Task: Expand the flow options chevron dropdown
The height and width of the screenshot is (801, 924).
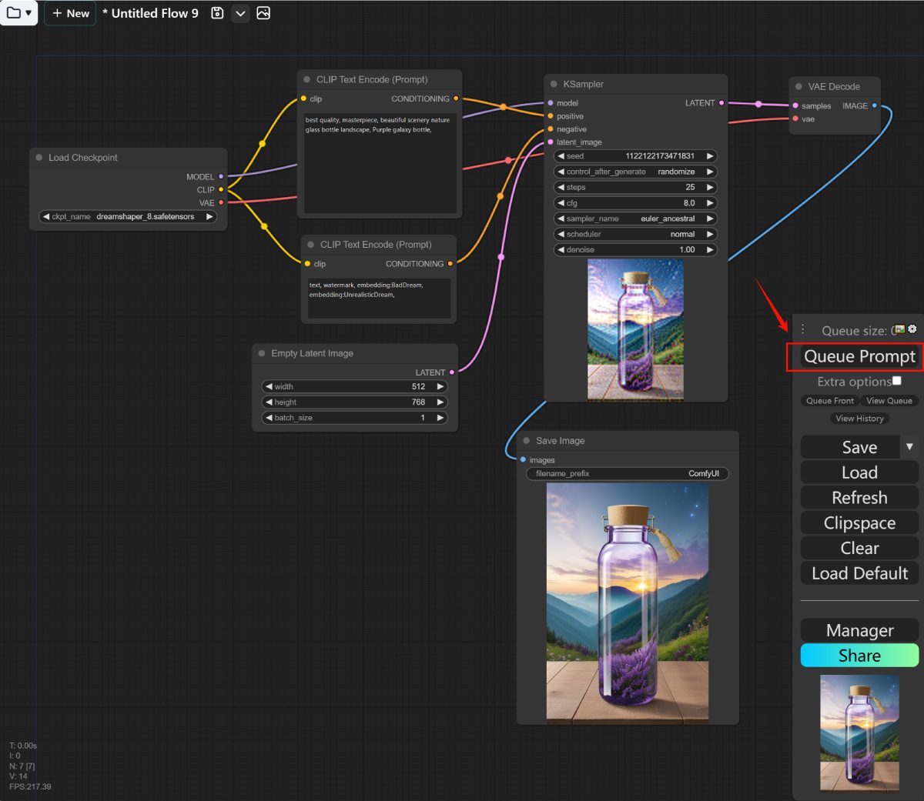Action: (240, 13)
